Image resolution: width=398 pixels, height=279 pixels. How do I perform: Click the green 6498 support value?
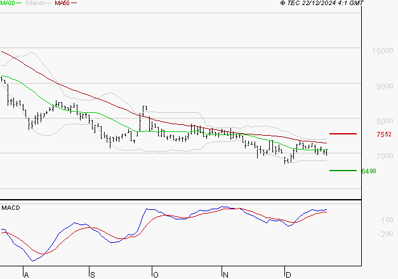coord(369,171)
